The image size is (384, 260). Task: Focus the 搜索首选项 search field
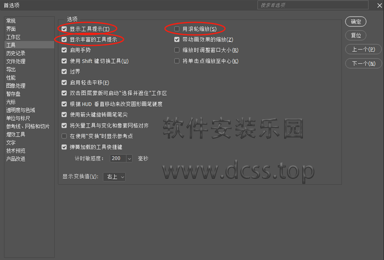[x=313, y=5]
